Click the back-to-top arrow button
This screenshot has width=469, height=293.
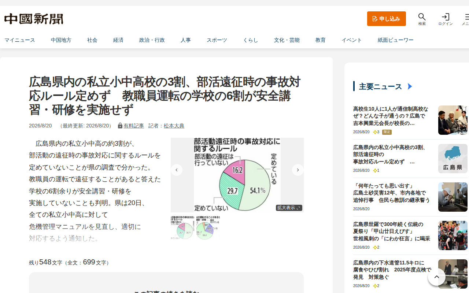pyautogui.click(x=437, y=277)
